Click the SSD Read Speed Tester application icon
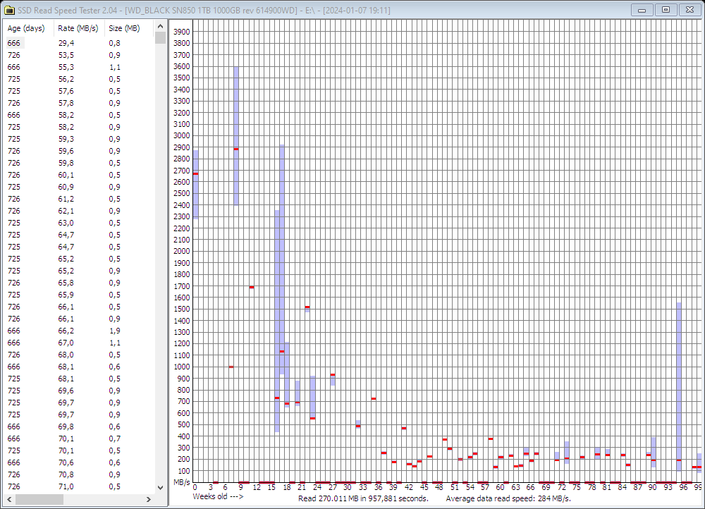The width and height of the screenshot is (705, 509). [10, 9]
